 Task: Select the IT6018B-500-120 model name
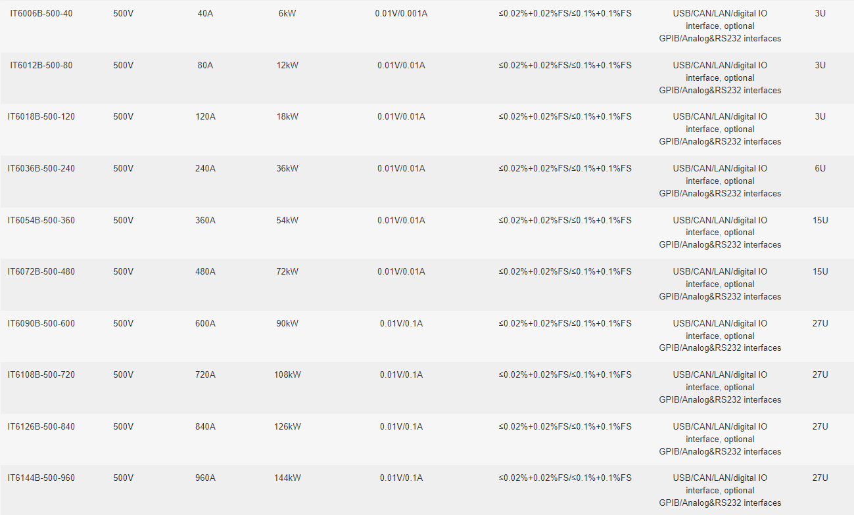tap(41, 116)
